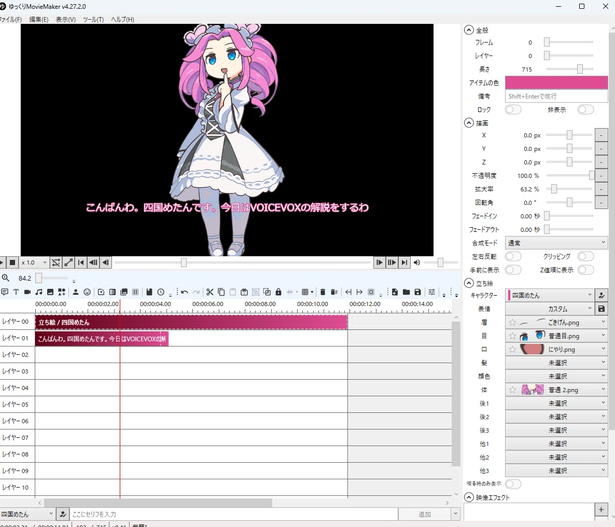615x527 pixels.
Task: Star the 眉 ごきげん.png favorite
Action: [x=512, y=323]
